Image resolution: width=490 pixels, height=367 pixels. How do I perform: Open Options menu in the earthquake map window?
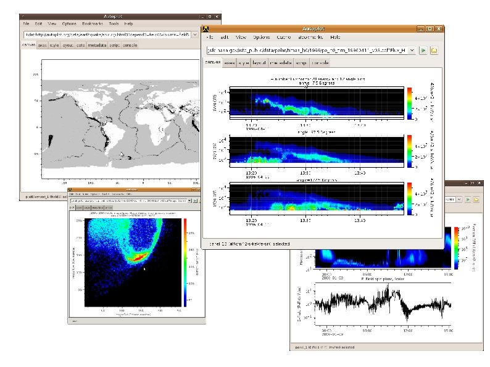[x=69, y=23]
